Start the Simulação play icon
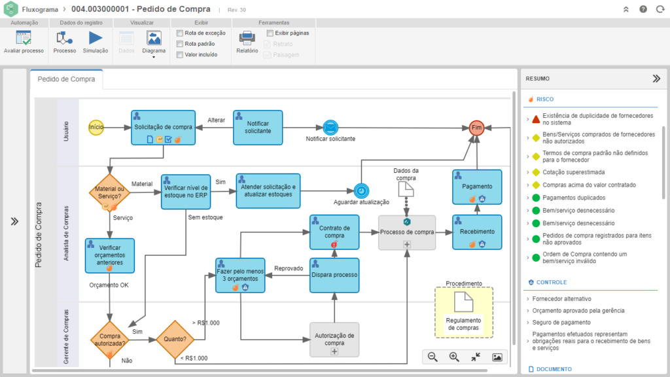 tap(96, 39)
